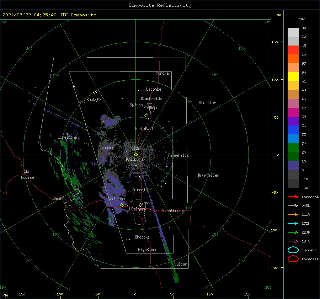Screen dimensions: 320x299
Task: Click the HighRiver town label
Action: click(148, 250)
